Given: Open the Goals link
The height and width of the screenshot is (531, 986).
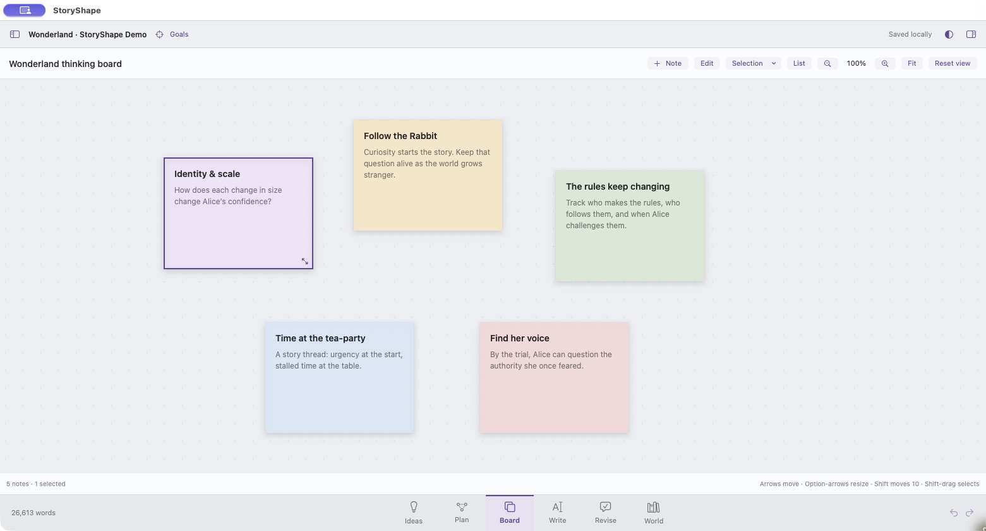Looking at the screenshot, I should [179, 34].
